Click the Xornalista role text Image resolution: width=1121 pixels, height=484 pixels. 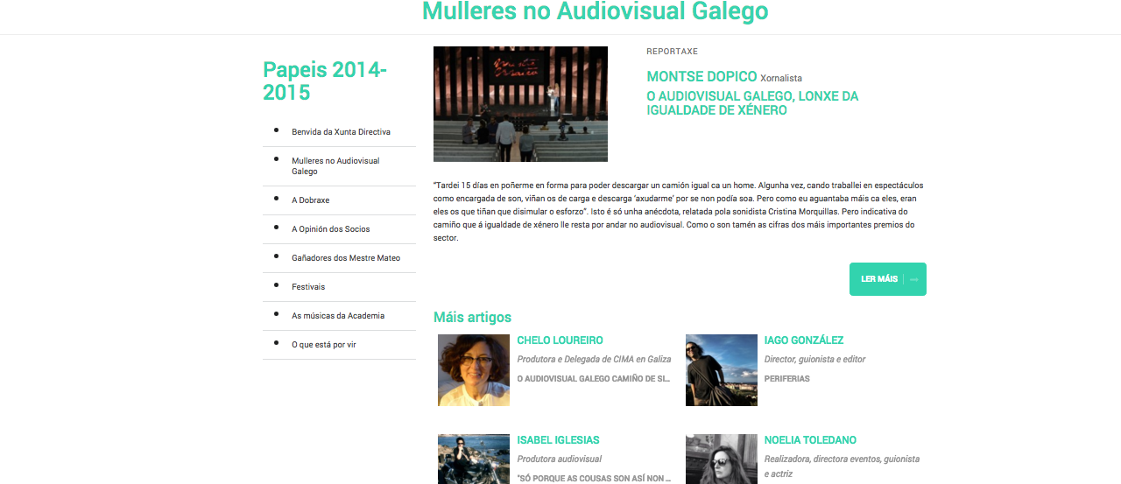pos(781,79)
